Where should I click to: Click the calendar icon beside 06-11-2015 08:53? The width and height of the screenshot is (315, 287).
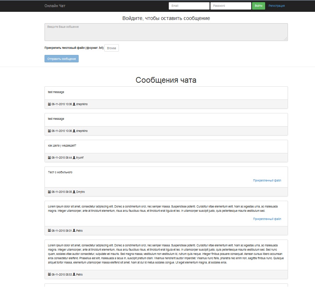coord(49,274)
